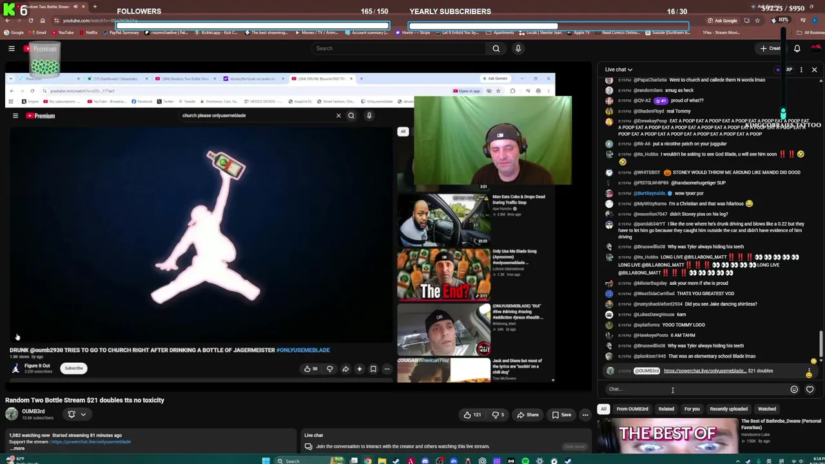The width and height of the screenshot is (825, 464).
Task: Open the Netflix bookmark
Action: (x=88, y=32)
